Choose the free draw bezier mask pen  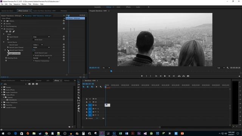pyautogui.click(x=14, y=31)
